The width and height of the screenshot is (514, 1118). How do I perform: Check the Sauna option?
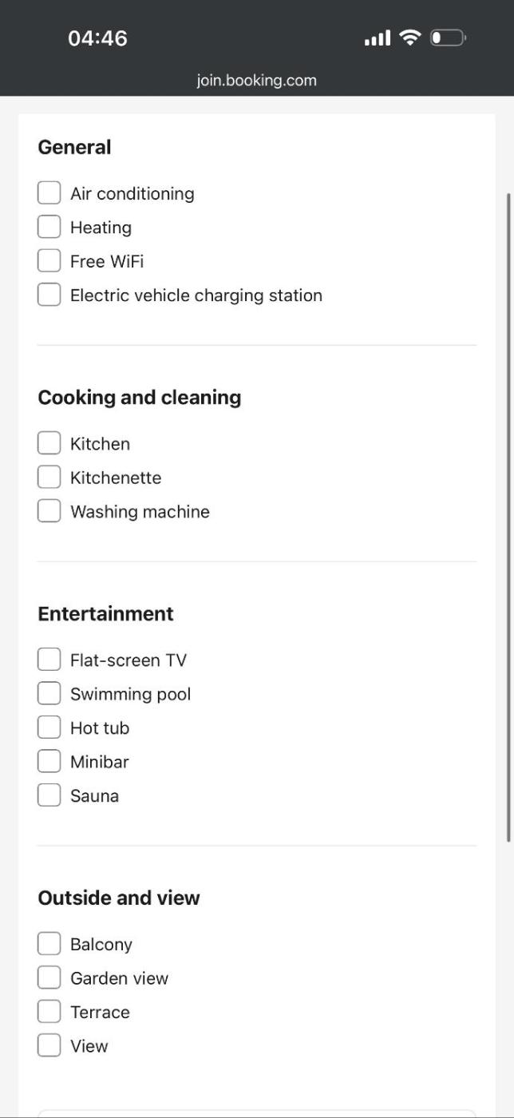[x=49, y=795]
